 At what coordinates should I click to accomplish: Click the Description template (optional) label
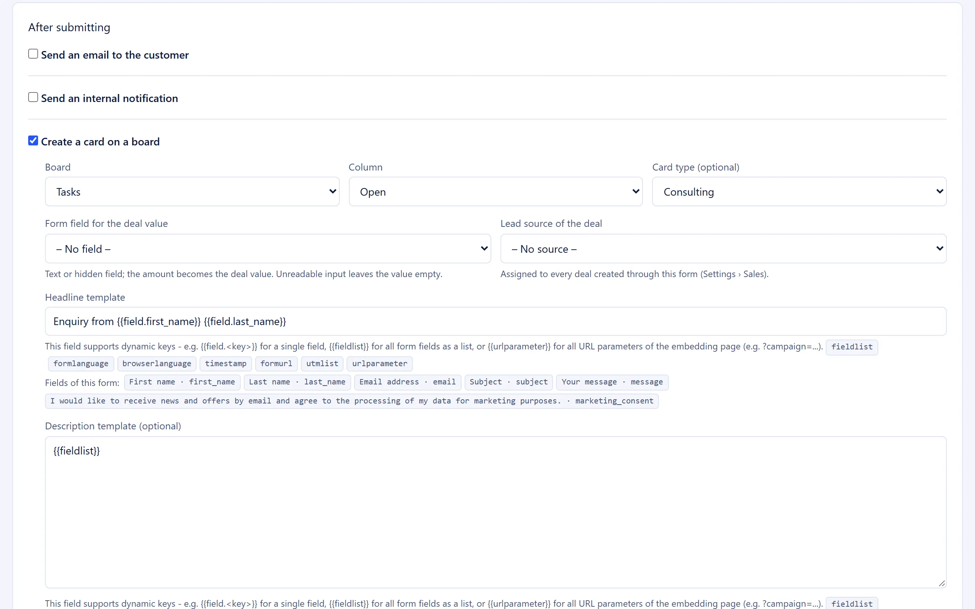[x=113, y=426]
